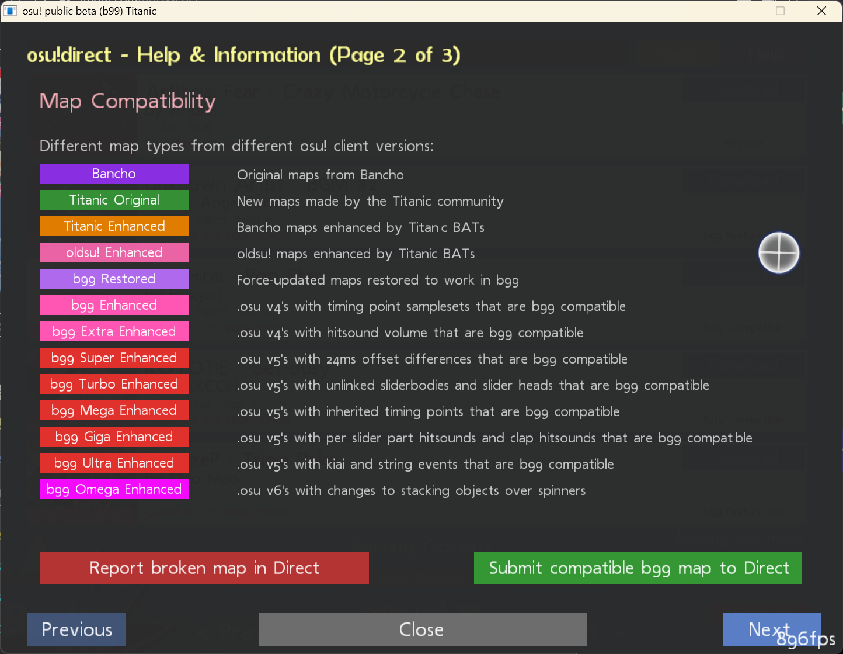Select the b99 Ultra Enhanced label
The height and width of the screenshot is (654, 843).
point(114,463)
